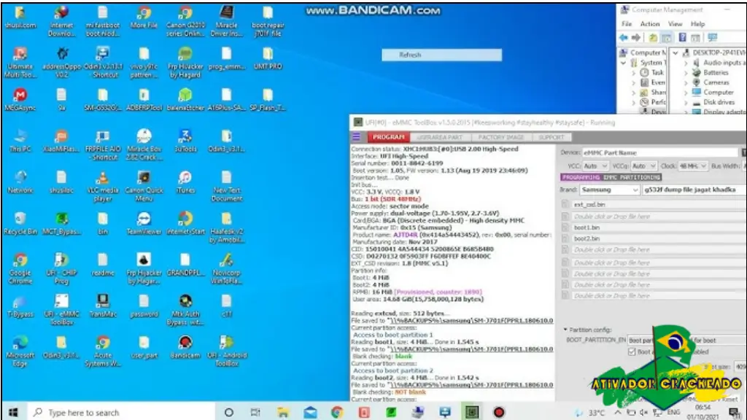
Task: Open Task View from the taskbar
Action: click(x=255, y=412)
